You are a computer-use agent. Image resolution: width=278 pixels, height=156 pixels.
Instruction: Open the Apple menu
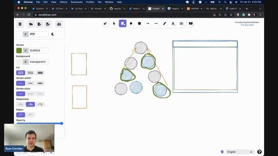click(19, 2)
